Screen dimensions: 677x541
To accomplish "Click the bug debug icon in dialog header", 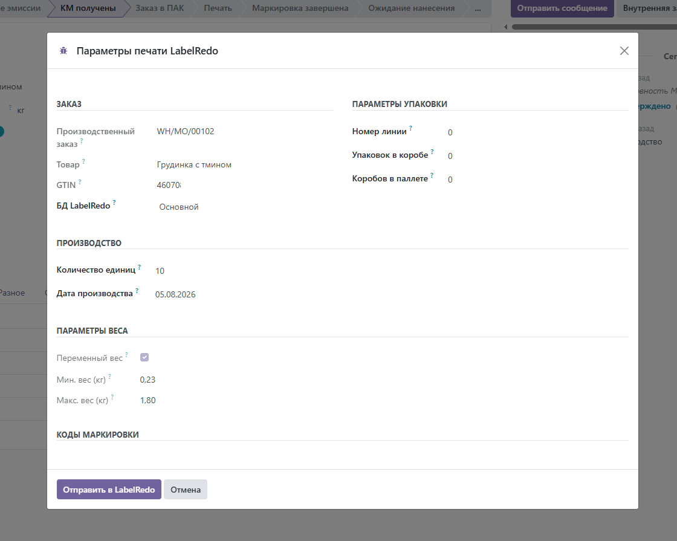I will coord(63,51).
